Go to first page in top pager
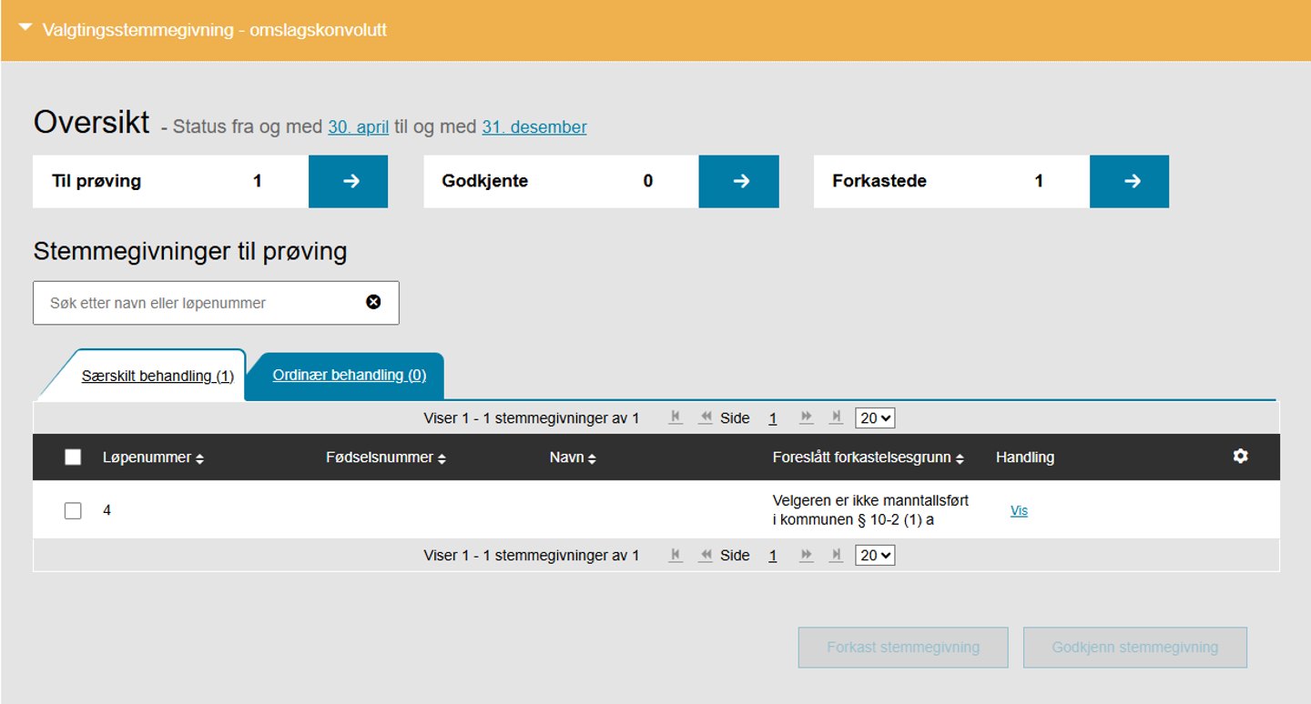Image resolution: width=1311 pixels, height=704 pixels. [676, 417]
